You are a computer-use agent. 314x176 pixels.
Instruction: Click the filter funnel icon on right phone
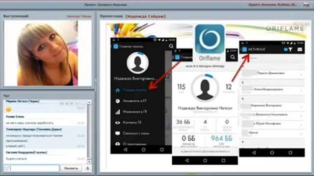point(290,49)
